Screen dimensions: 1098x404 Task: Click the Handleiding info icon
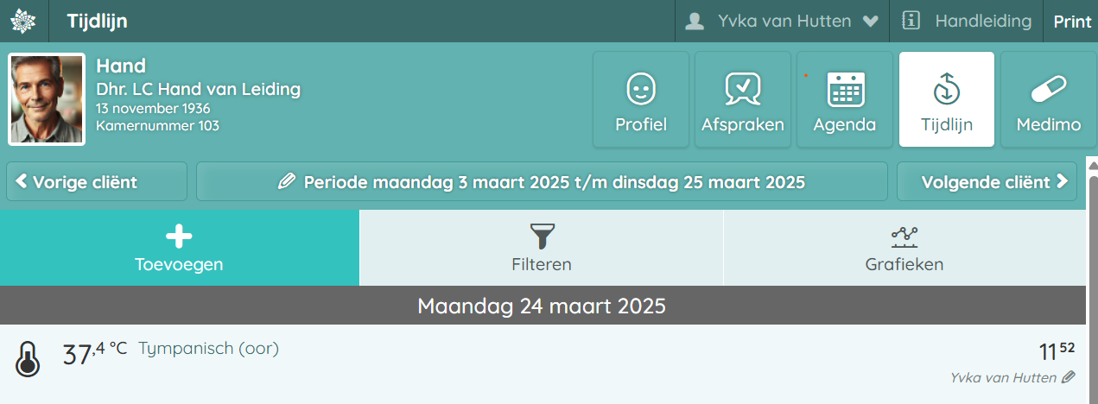tap(910, 21)
